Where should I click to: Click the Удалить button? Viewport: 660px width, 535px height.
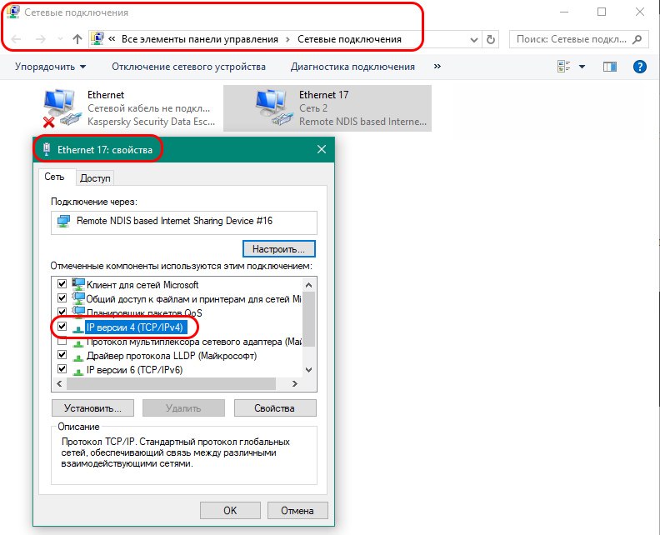[183, 407]
